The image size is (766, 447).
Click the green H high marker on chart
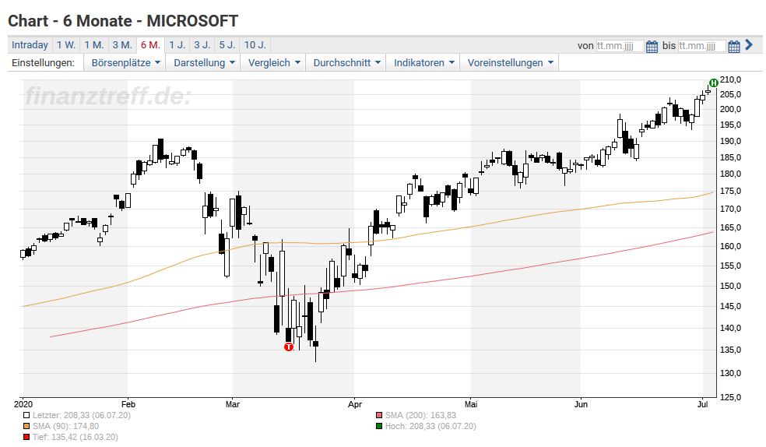[x=714, y=83]
